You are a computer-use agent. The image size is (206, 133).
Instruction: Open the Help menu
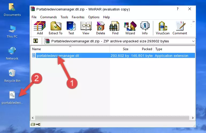[106, 17]
